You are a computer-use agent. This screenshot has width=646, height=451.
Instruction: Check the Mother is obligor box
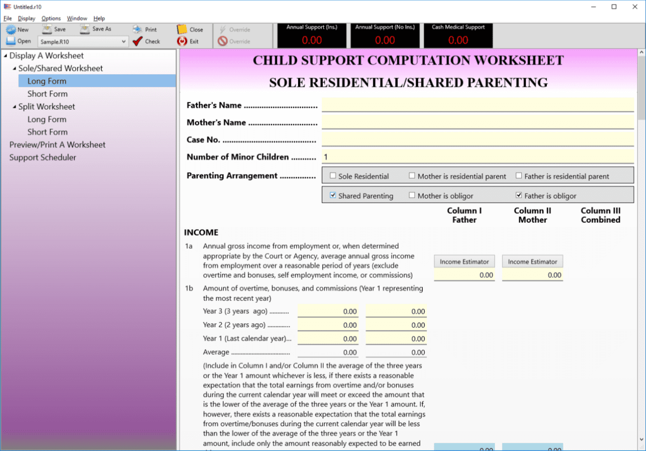pyautogui.click(x=412, y=195)
